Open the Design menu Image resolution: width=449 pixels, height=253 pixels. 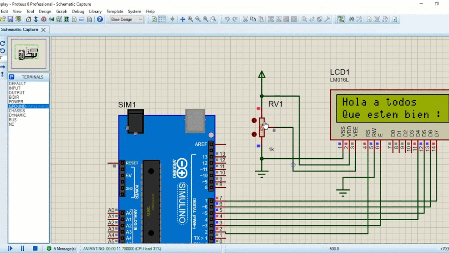45,11
